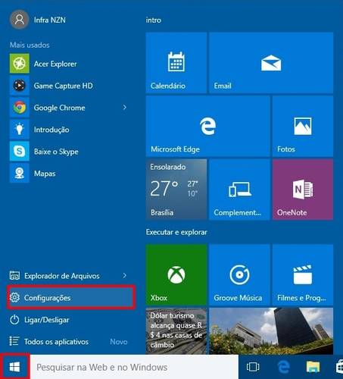Open the Calendário tile

point(176,63)
